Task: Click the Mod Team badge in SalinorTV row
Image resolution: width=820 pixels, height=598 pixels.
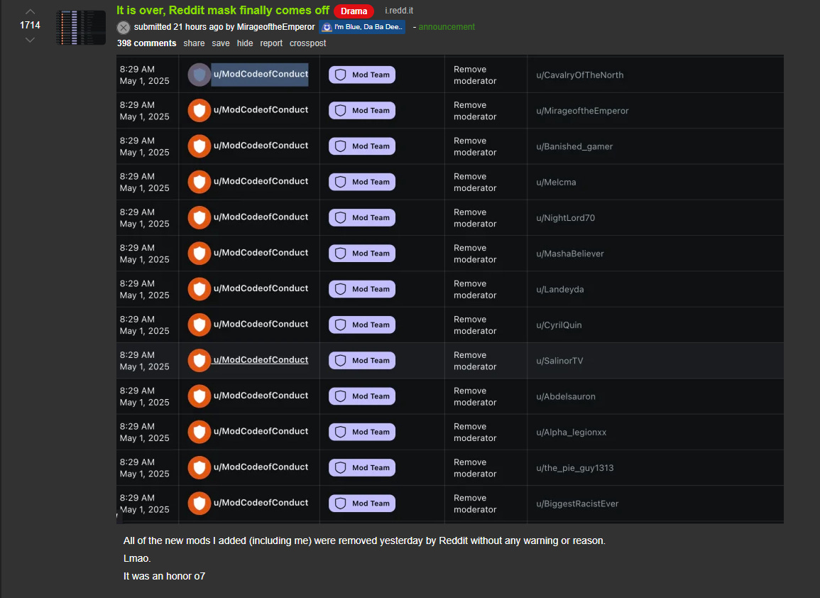Action: coord(362,361)
